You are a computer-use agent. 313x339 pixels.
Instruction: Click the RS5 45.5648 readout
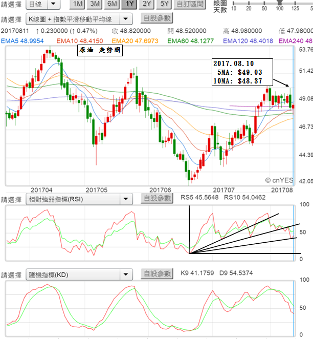[199, 197]
